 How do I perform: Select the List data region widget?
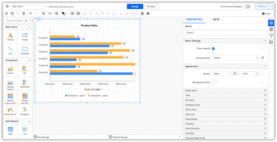[25, 131]
